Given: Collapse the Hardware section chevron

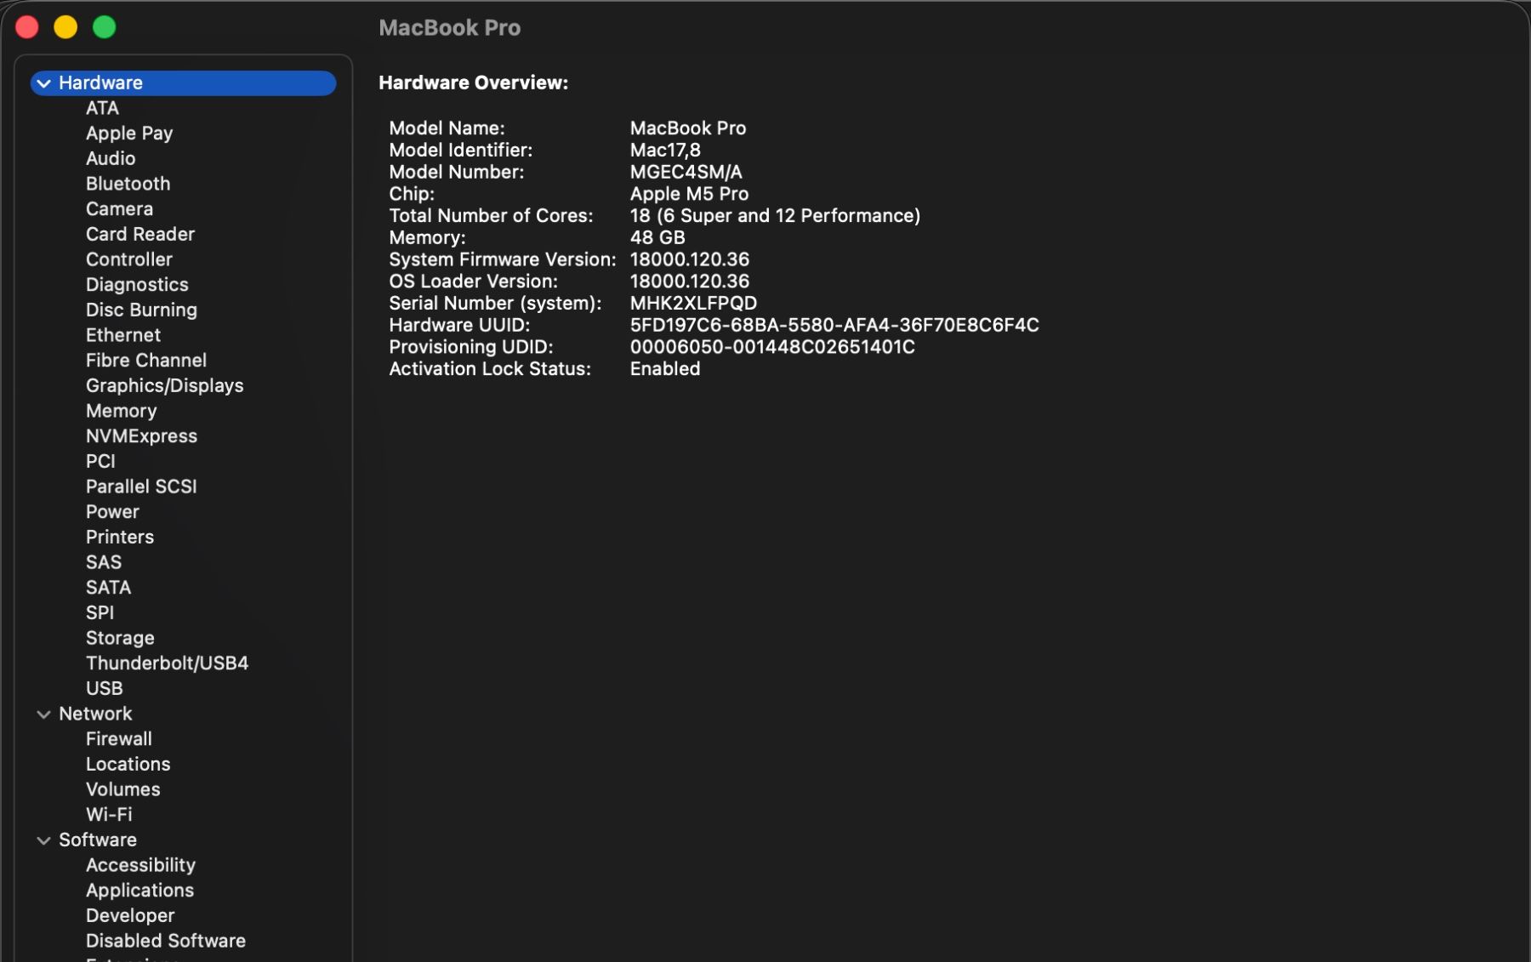Looking at the screenshot, I should (43, 83).
